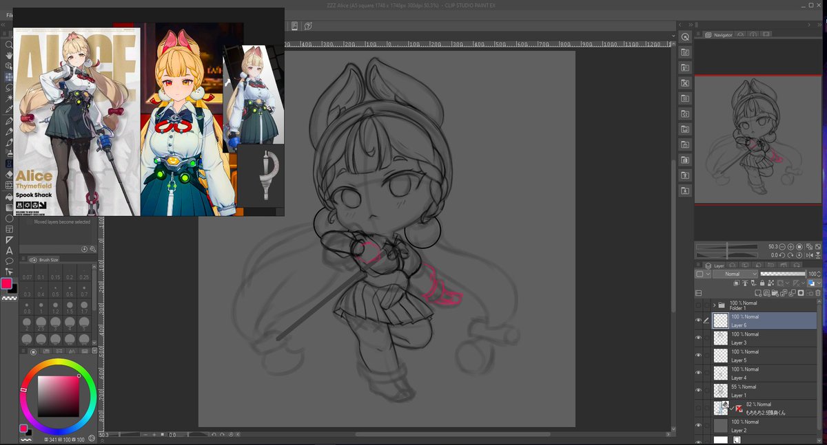This screenshot has width=827, height=445.
Task: Select the Ruler tool in toolbar
Action: point(9,239)
